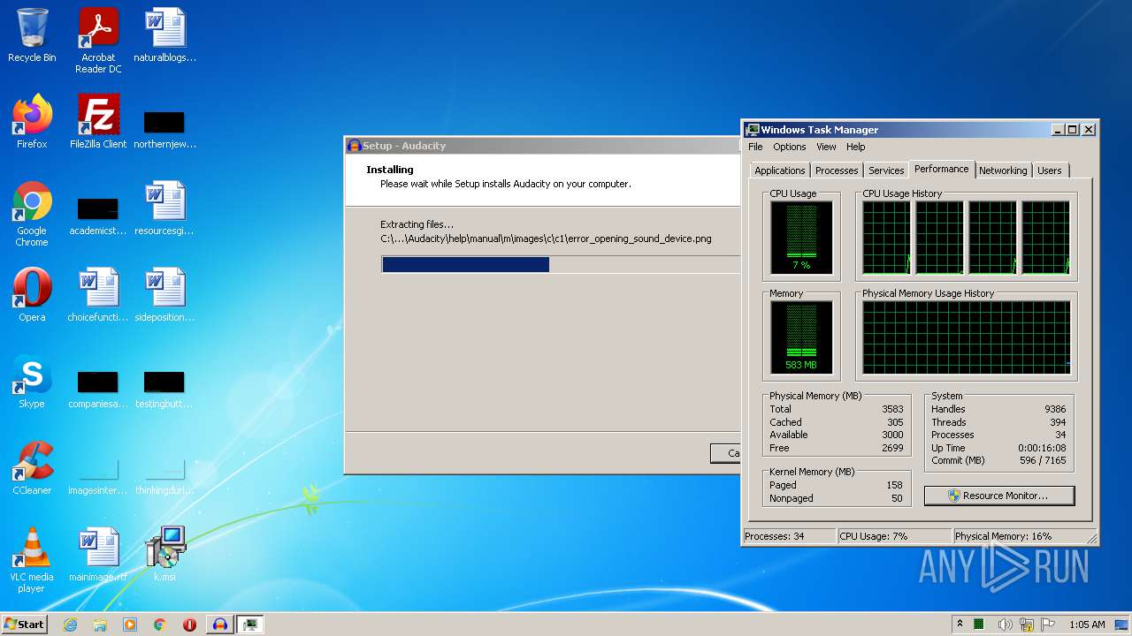
Task: Switch to the Processes tab
Action: coord(837,170)
